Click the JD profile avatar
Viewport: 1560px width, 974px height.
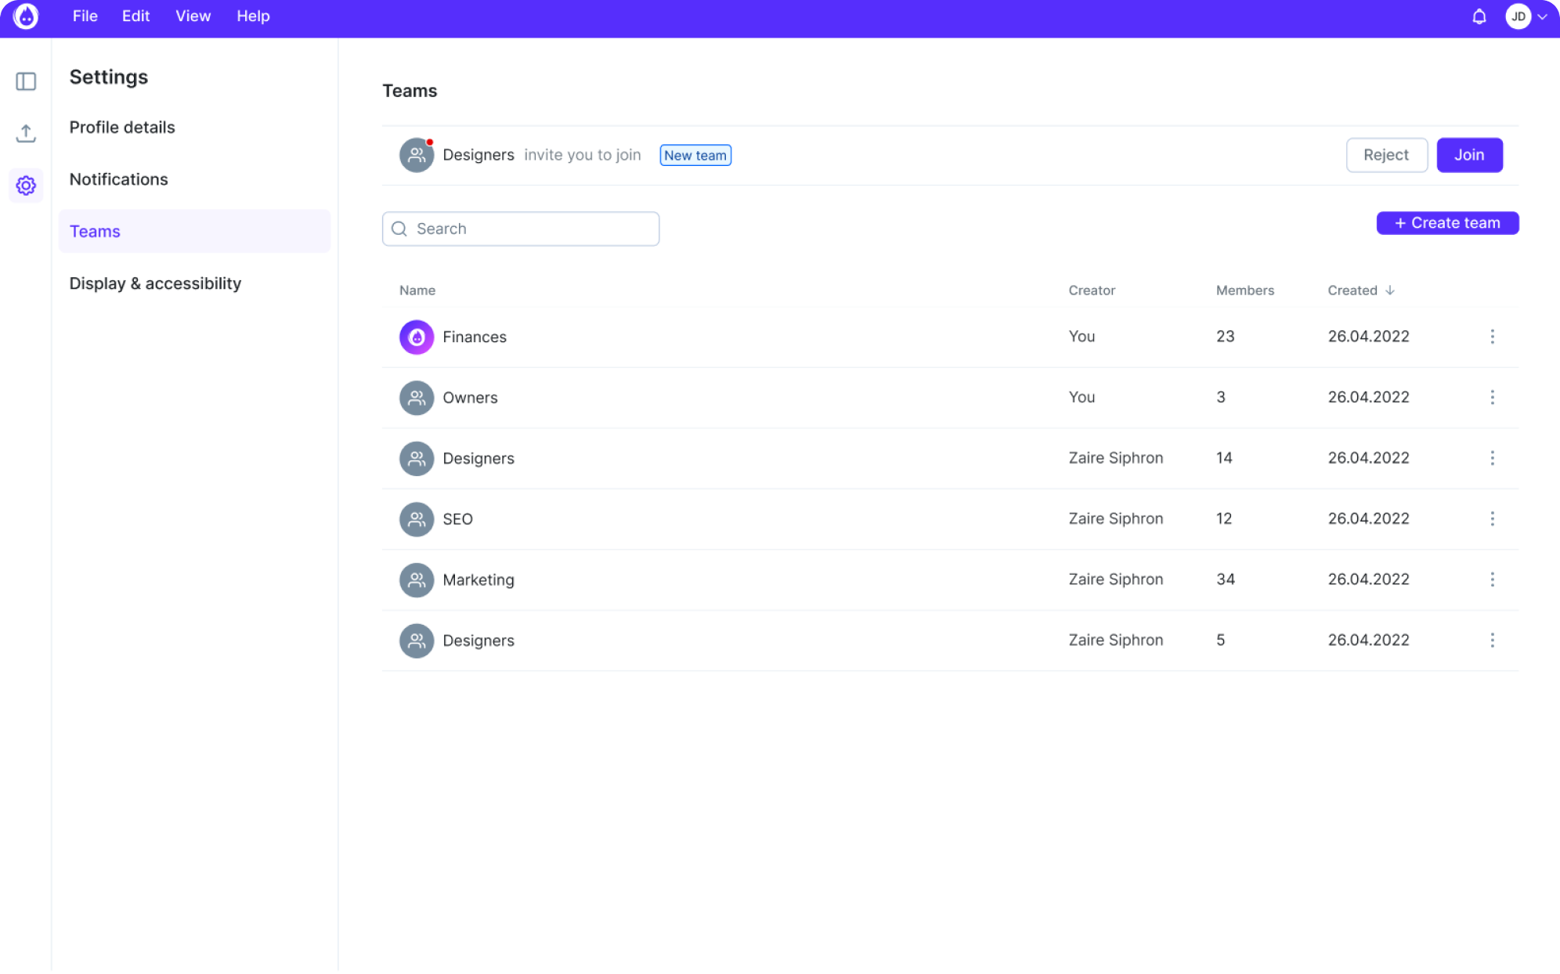pyautogui.click(x=1518, y=16)
